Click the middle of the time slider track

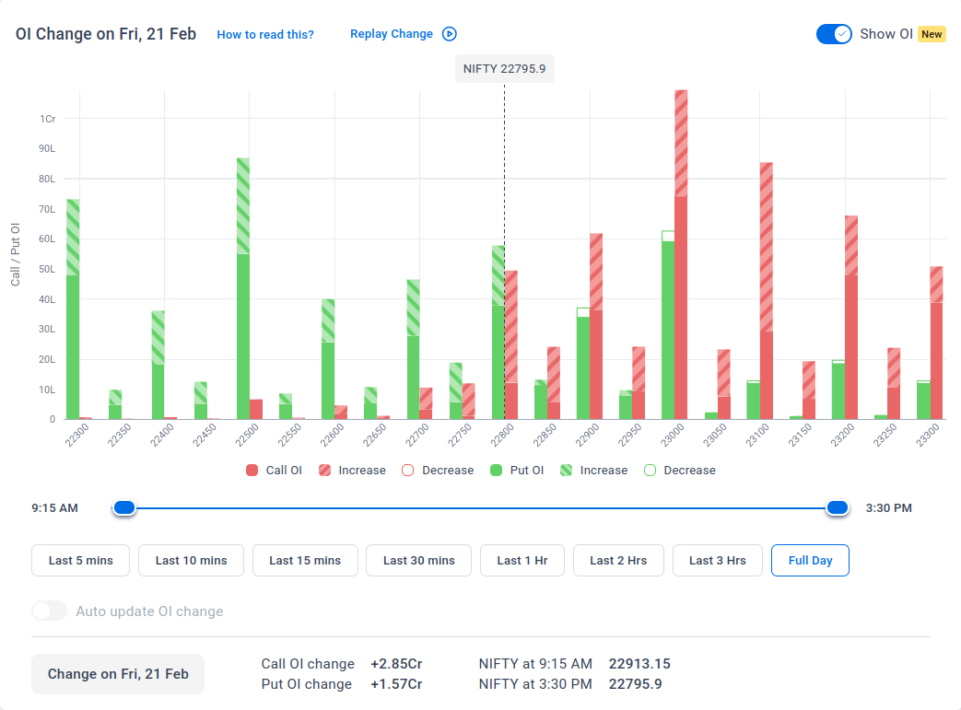481,507
